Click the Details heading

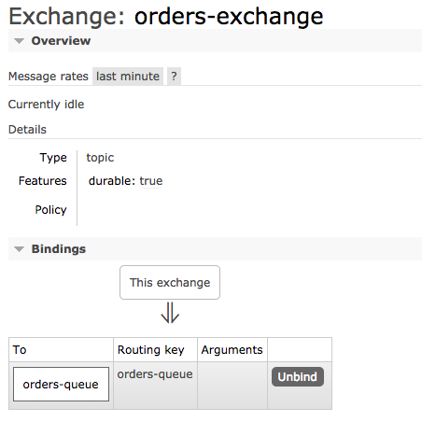pyautogui.click(x=27, y=130)
